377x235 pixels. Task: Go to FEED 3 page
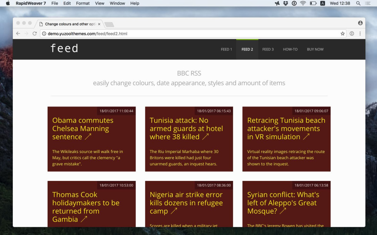point(268,49)
